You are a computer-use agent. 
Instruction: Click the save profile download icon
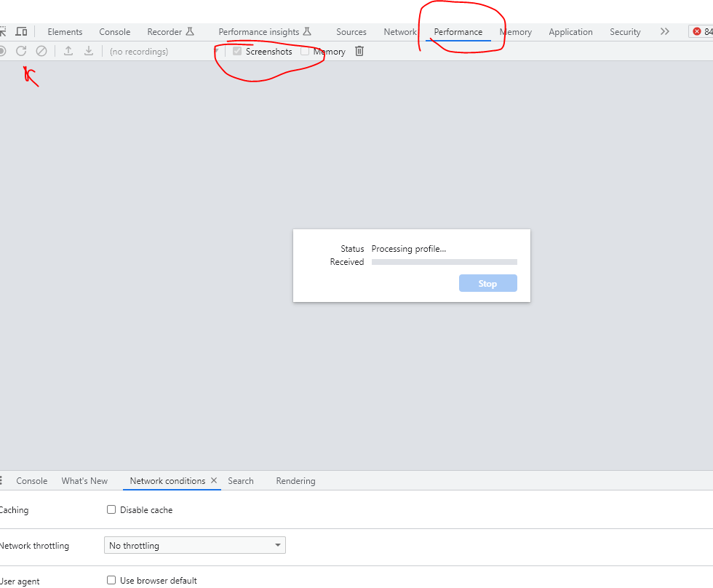click(x=89, y=51)
